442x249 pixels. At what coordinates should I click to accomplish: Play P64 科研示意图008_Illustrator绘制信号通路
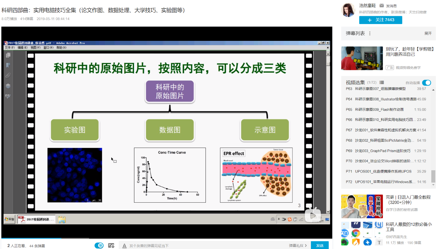tap(386, 99)
